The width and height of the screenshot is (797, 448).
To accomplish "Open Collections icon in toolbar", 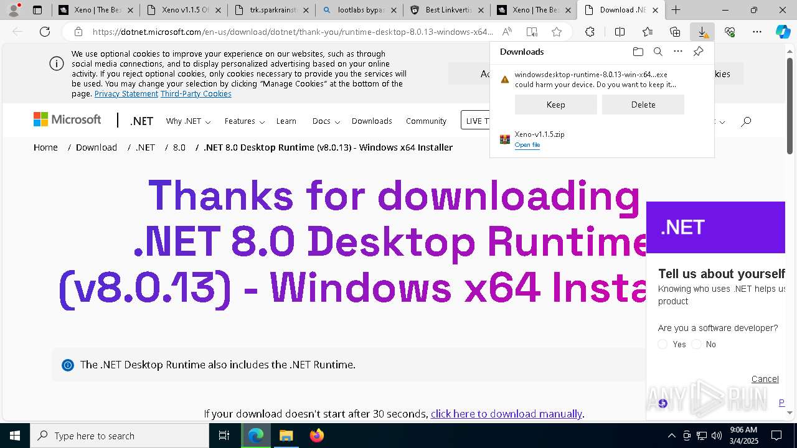I will pyautogui.click(x=675, y=32).
